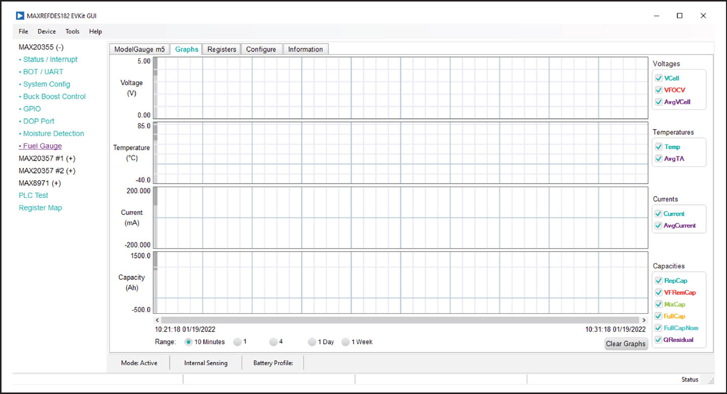Switch to the Registers tab
Image resolution: width=727 pixels, height=394 pixels.
coord(221,49)
